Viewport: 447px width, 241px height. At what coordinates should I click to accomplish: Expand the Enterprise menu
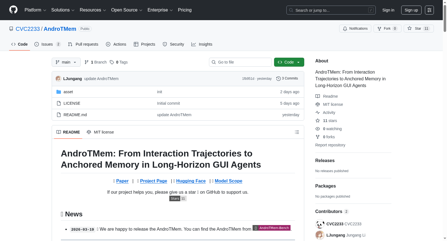pyautogui.click(x=160, y=10)
